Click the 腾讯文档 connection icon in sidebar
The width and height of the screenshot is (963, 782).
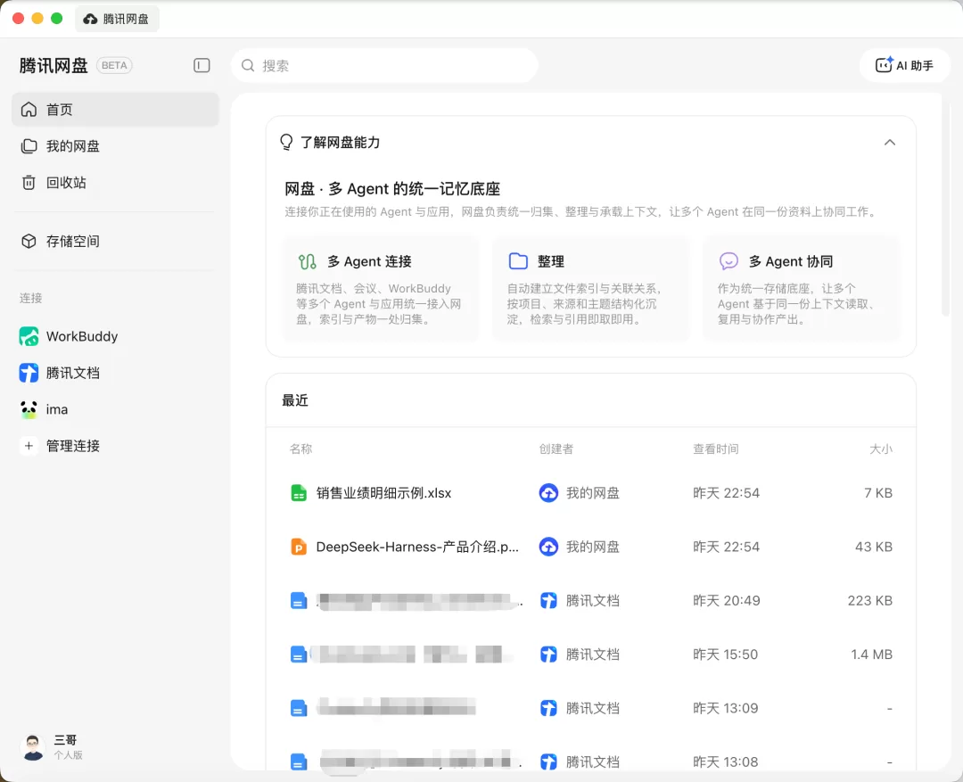pyautogui.click(x=29, y=373)
